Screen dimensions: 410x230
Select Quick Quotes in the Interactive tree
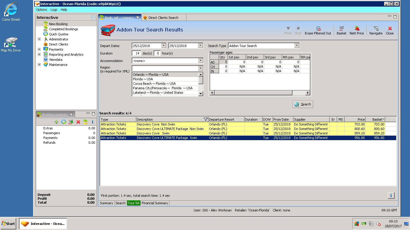59,34
